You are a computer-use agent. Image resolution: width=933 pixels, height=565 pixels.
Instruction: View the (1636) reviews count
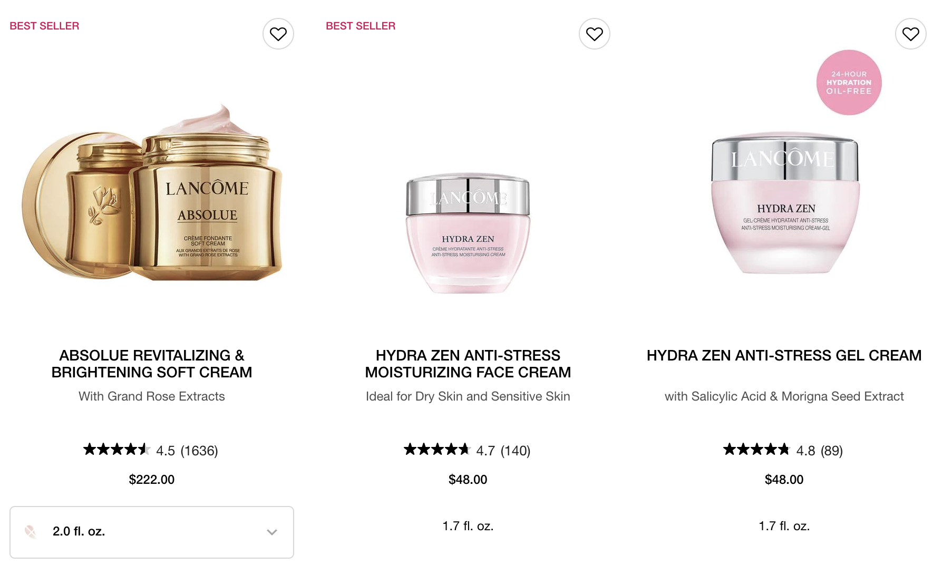click(x=199, y=451)
